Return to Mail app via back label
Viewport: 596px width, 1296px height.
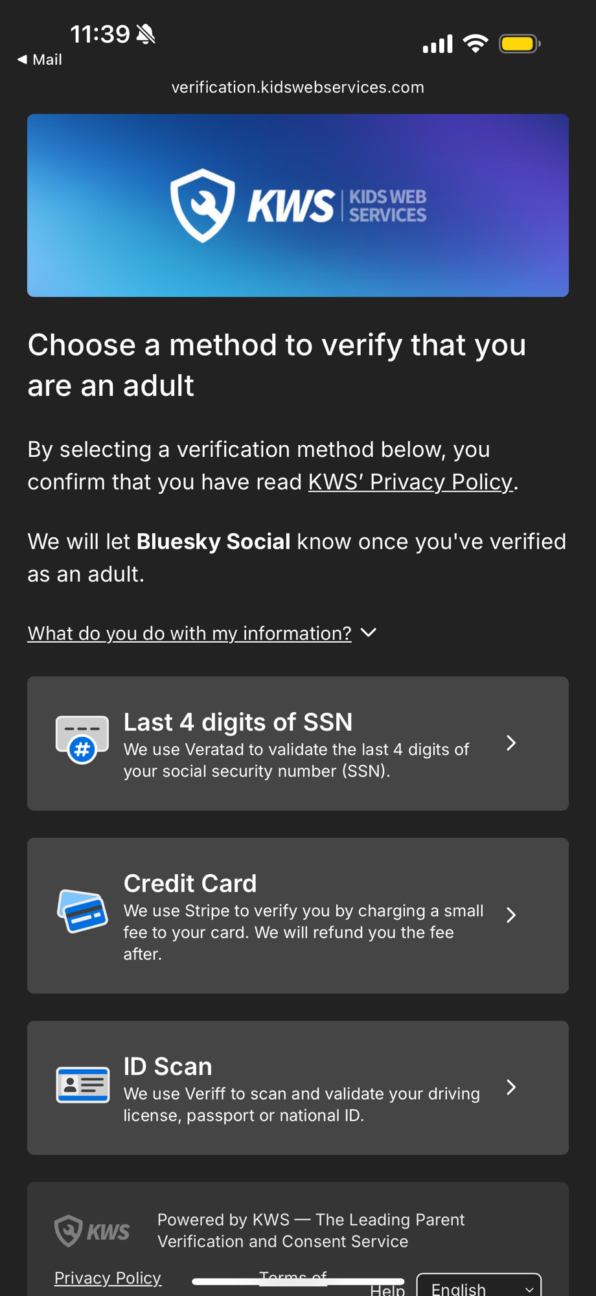tap(47, 60)
